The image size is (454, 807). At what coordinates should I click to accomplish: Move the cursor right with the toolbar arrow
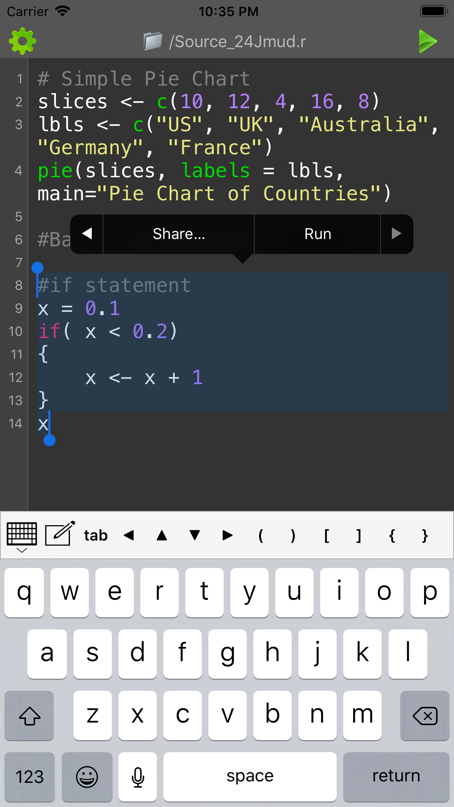(227, 535)
